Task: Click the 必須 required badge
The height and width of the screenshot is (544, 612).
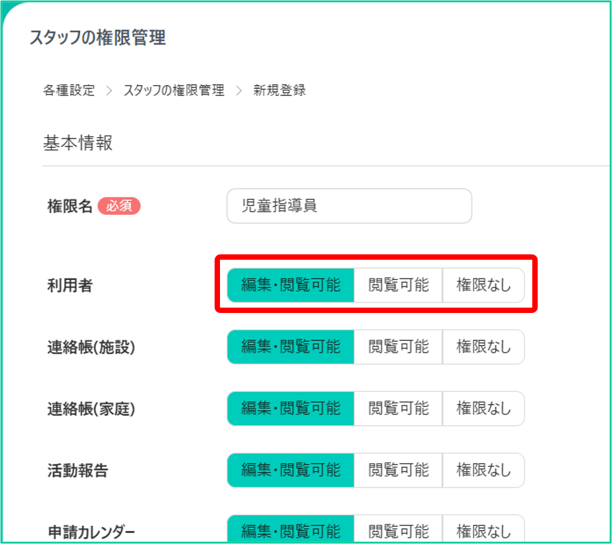Action: (x=119, y=206)
